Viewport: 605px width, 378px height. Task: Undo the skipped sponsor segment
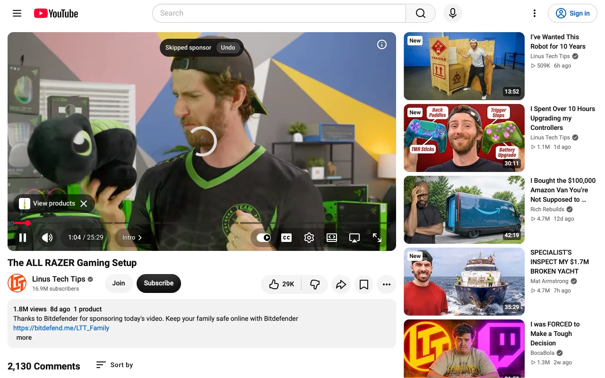[x=228, y=48]
